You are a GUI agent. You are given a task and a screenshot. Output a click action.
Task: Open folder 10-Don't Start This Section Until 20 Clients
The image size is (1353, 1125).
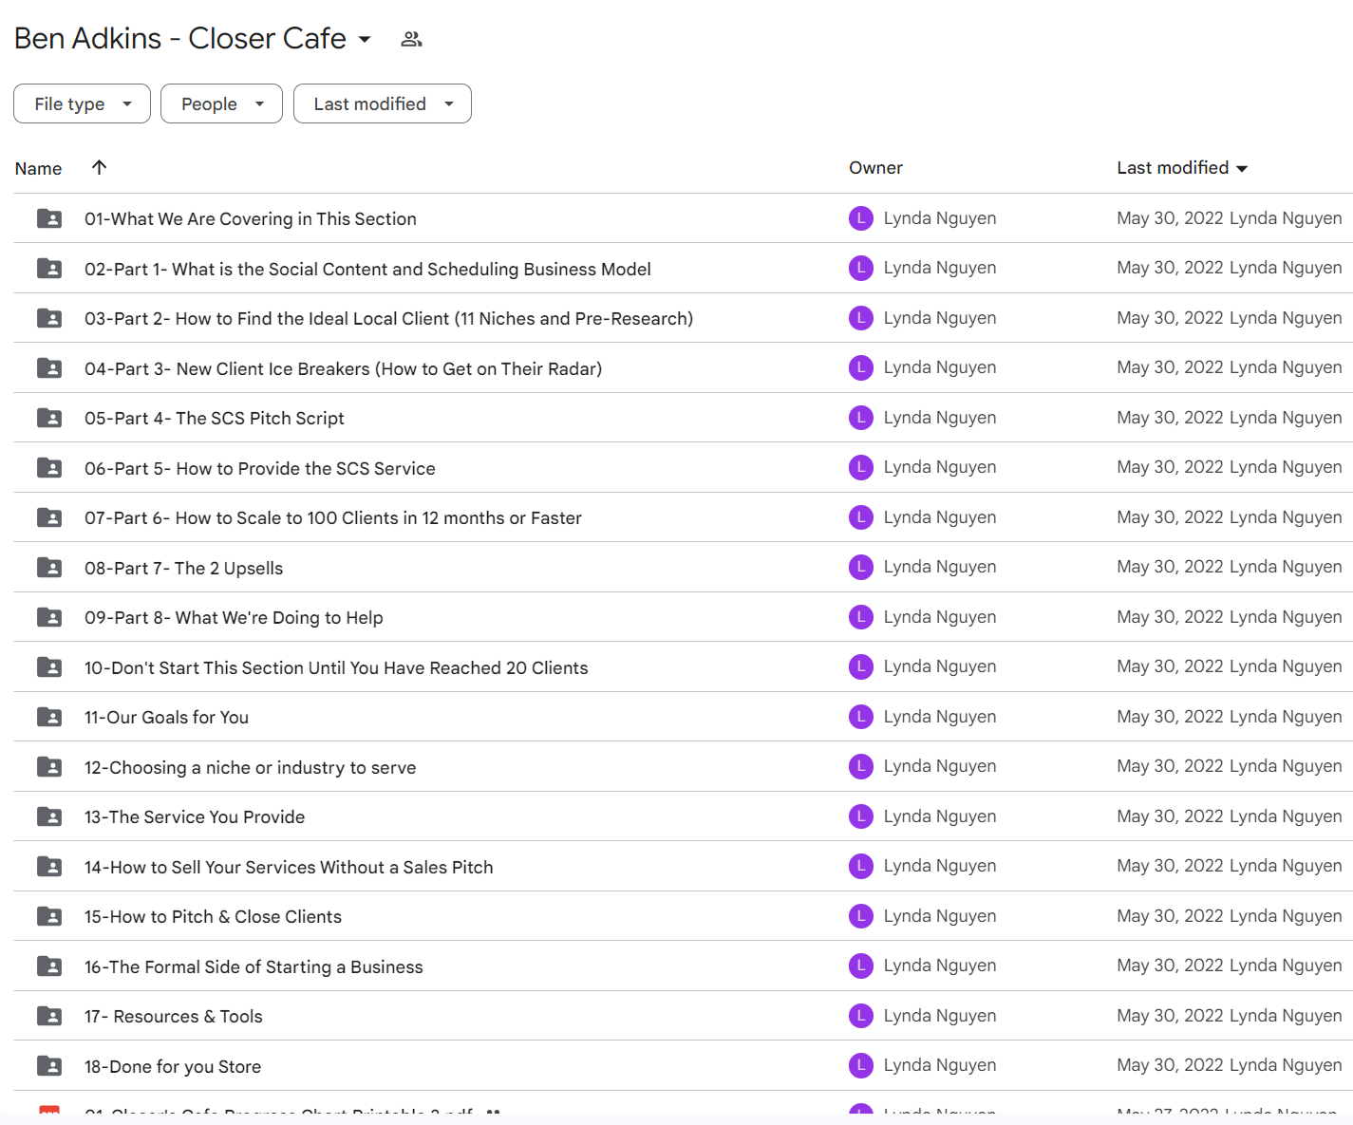tap(336, 668)
